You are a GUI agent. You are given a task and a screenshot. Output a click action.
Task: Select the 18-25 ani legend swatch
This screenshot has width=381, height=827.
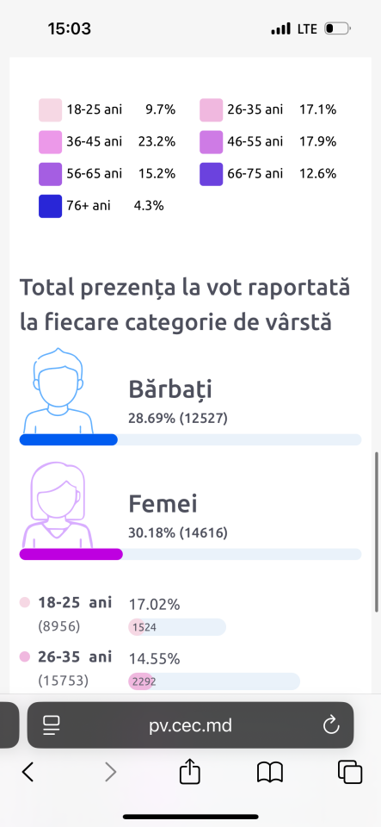click(50, 109)
